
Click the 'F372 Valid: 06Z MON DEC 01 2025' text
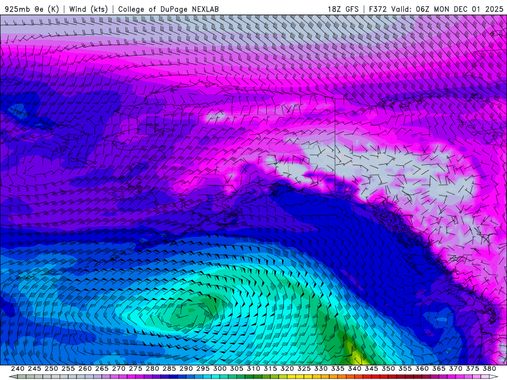click(x=436, y=9)
